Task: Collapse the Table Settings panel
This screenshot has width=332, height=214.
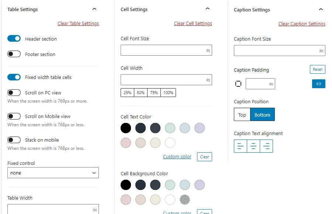Action: point(94,9)
